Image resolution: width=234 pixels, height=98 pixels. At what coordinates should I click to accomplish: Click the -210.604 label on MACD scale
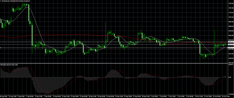[231, 94]
